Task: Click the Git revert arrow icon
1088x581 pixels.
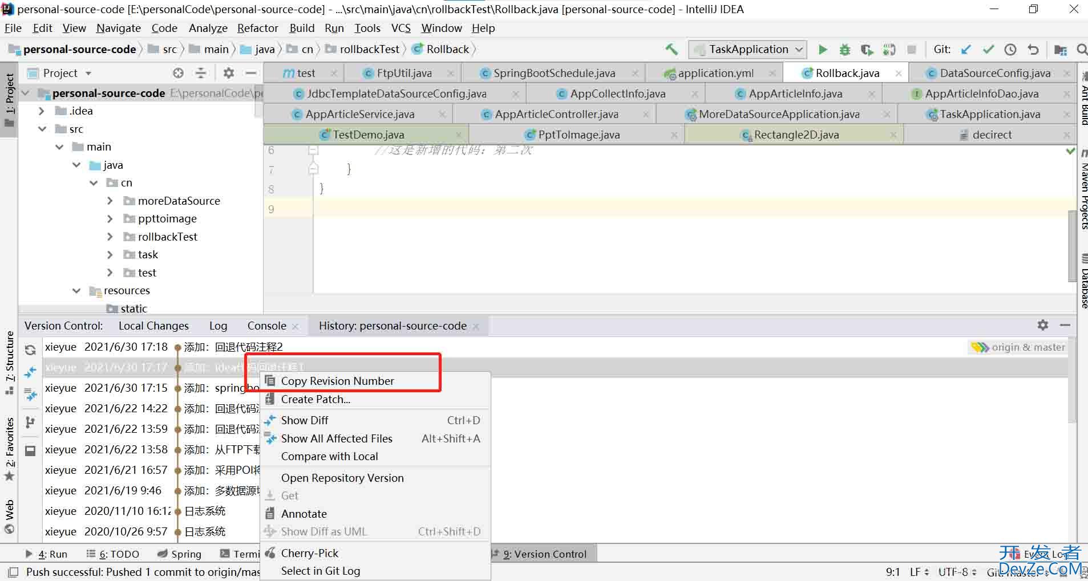Action: [x=1033, y=50]
